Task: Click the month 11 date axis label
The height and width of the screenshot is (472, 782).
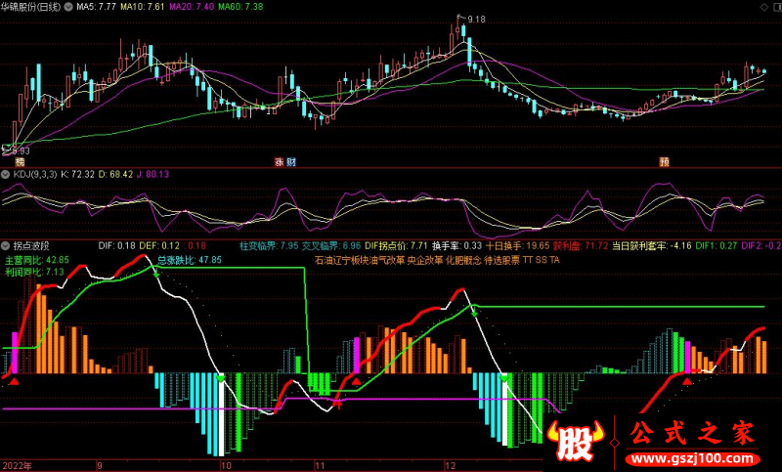Action: click(320, 466)
